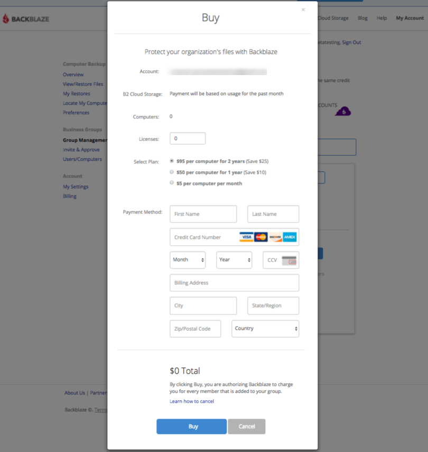Image resolution: width=428 pixels, height=452 pixels.
Task: Click the About Us footer link
Action: coord(75,393)
